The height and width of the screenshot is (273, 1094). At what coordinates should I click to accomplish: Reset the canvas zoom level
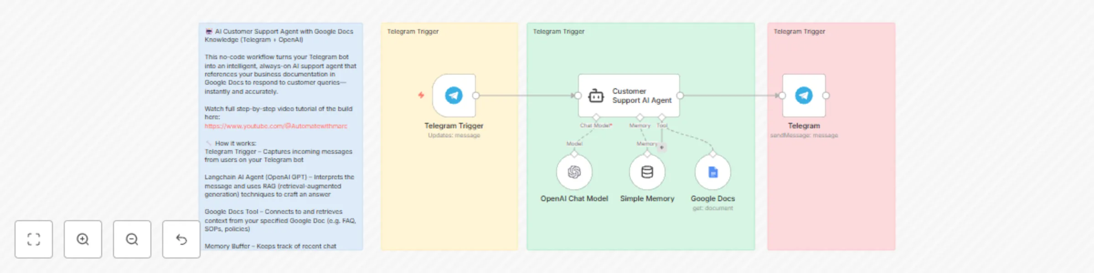[181, 239]
